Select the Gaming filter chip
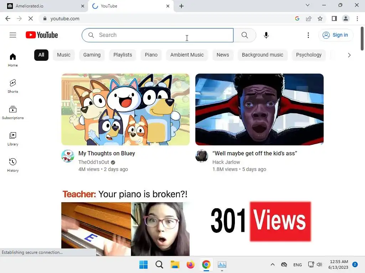This screenshot has width=365, height=273. (x=92, y=55)
